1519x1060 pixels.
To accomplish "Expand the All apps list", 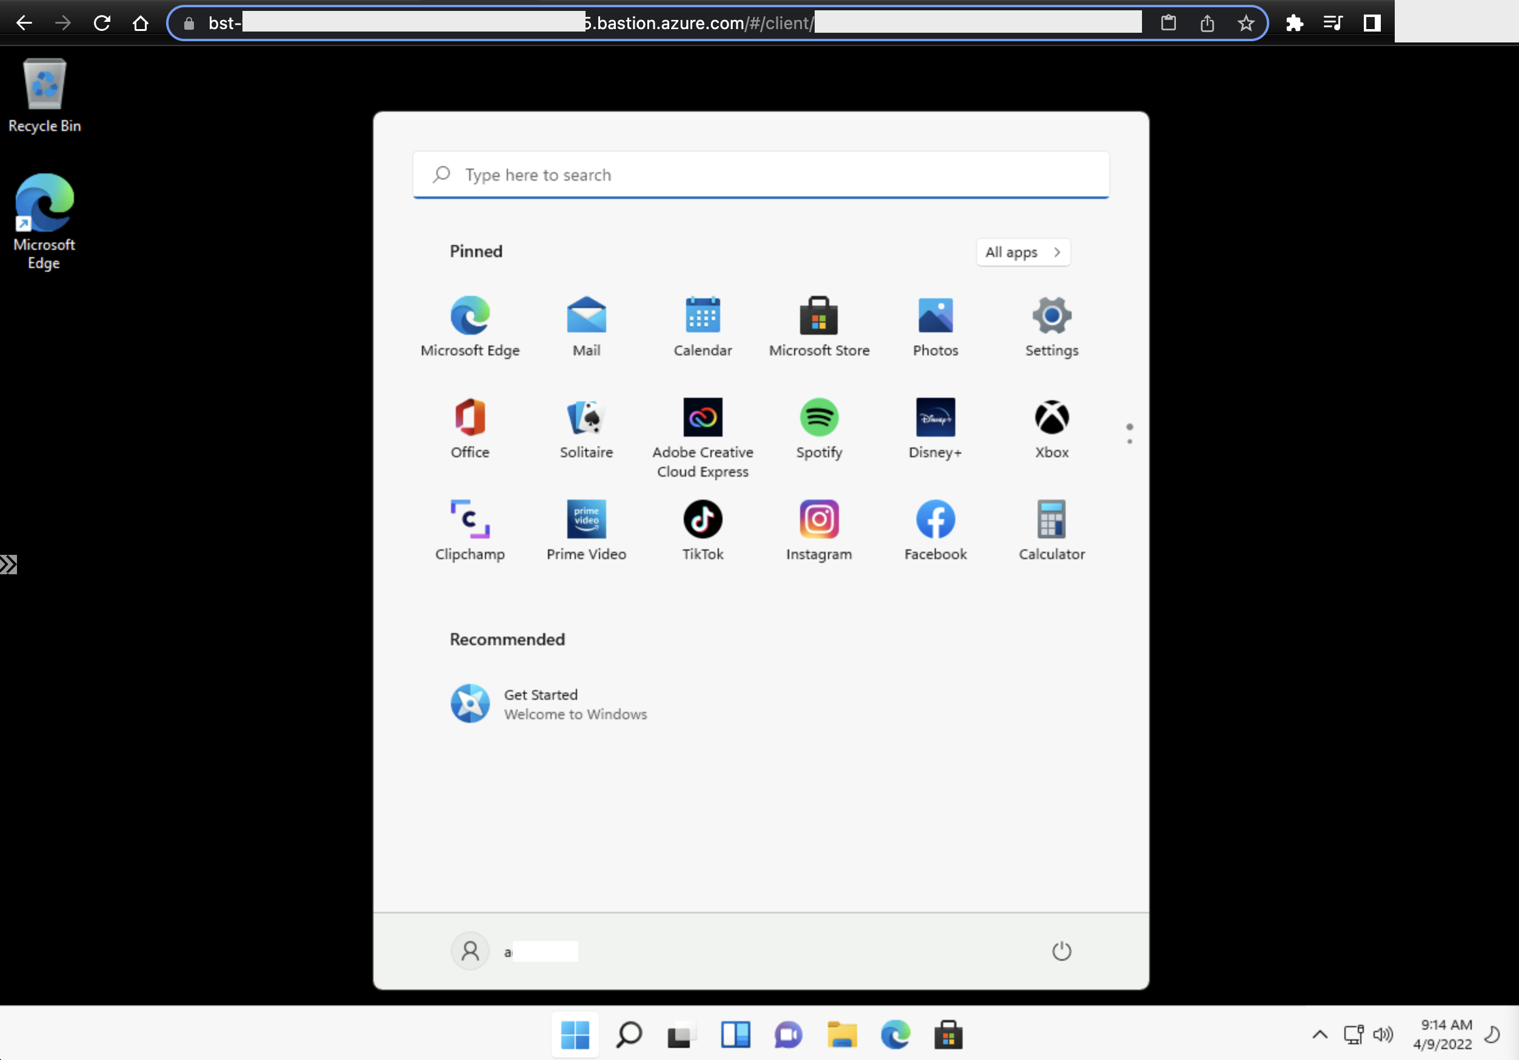I will click(x=1022, y=252).
